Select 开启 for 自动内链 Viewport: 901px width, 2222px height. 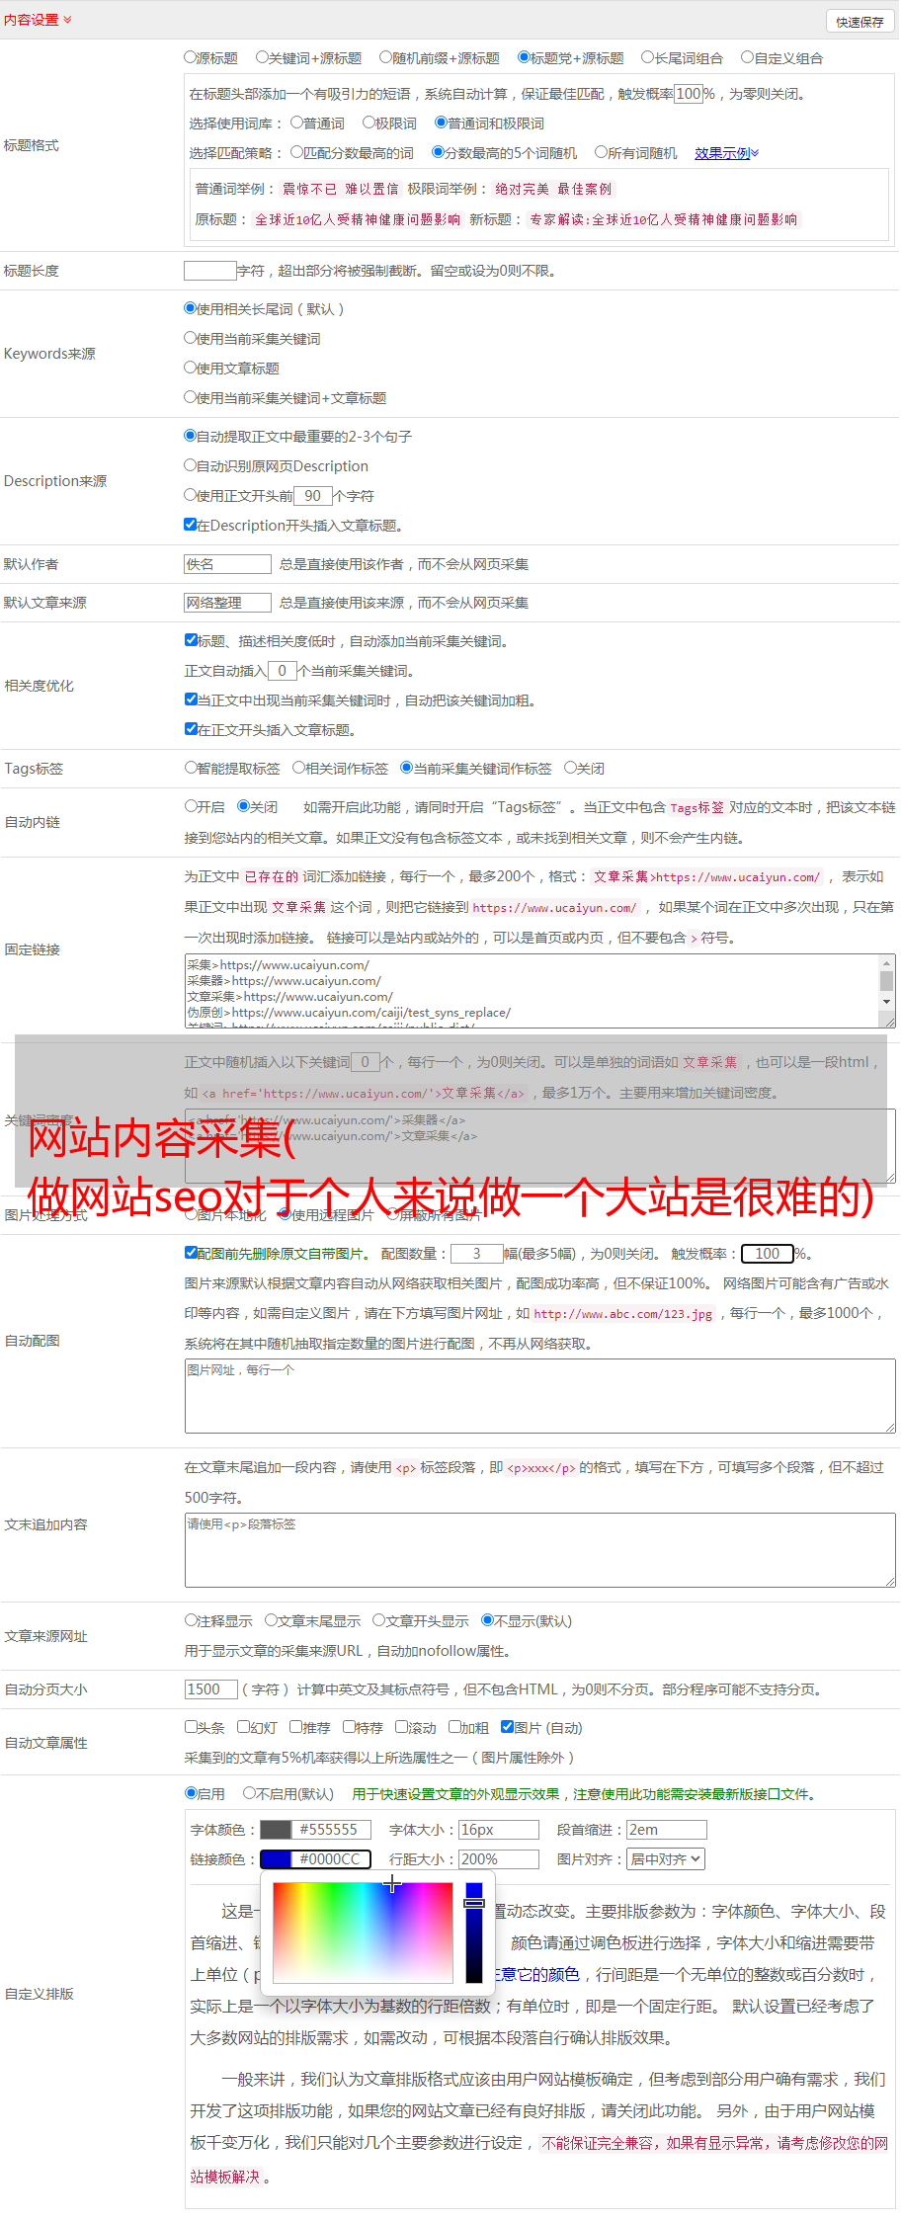pyautogui.click(x=192, y=806)
